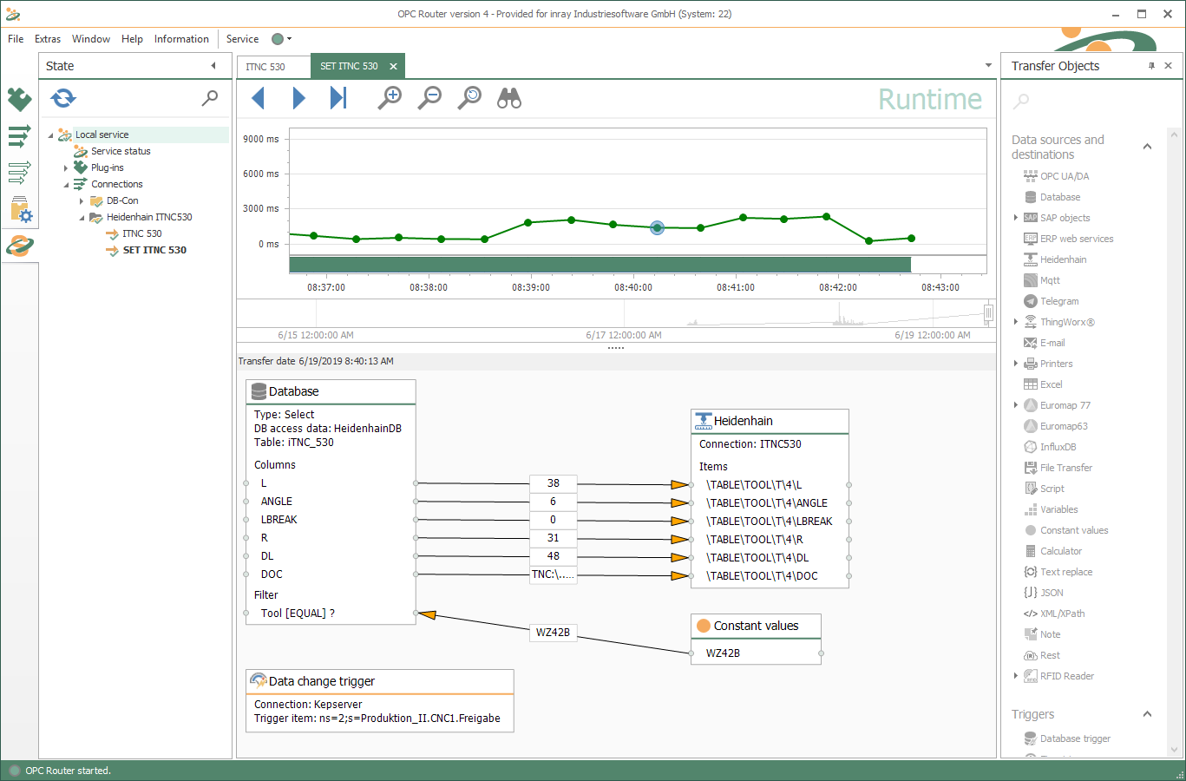Screen dimensions: 1186x781
Task: Switch to the ITNC 530 tab
Action: point(265,67)
